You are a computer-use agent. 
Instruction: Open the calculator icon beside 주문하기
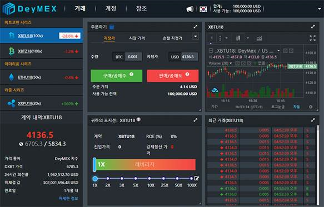[112, 27]
